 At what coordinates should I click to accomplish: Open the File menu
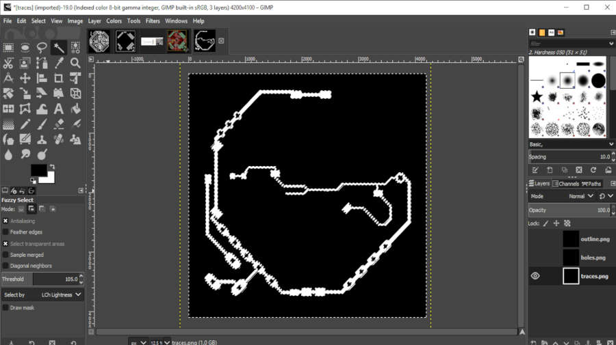coord(8,21)
